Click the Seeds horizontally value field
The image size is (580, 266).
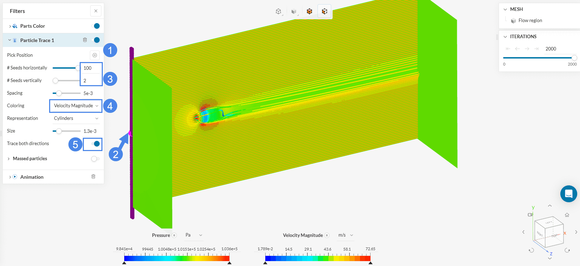click(91, 68)
